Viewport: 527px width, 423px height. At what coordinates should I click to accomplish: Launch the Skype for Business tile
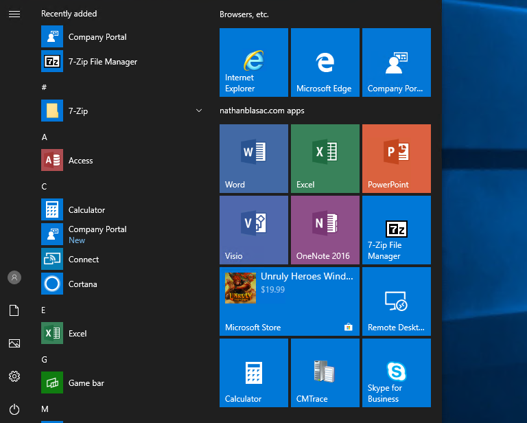coord(396,373)
